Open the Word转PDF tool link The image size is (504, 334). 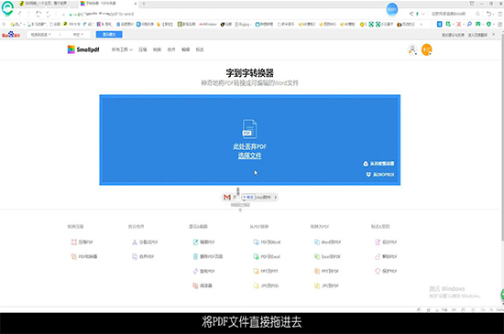pyautogui.click(x=327, y=242)
